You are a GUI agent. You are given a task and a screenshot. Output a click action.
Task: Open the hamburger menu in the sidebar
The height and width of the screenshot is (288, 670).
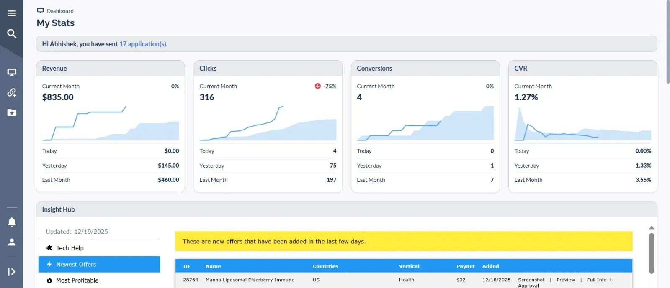[12, 13]
